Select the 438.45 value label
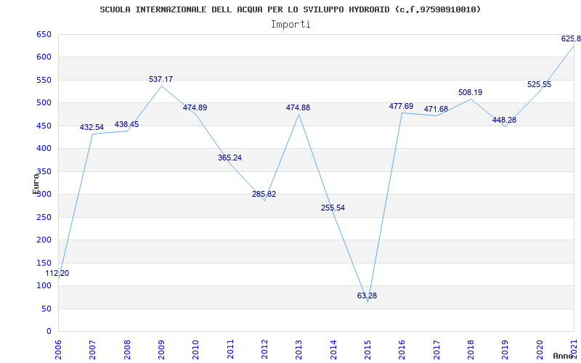Viewport: 581px width, 363px height. (126, 124)
